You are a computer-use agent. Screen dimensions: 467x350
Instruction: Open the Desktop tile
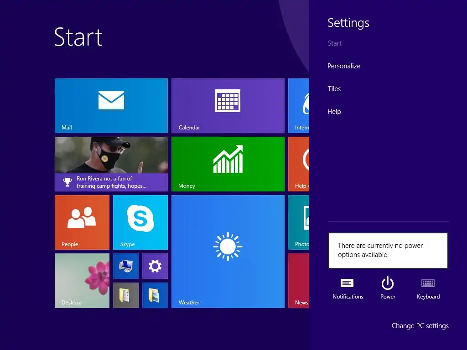[82, 281]
